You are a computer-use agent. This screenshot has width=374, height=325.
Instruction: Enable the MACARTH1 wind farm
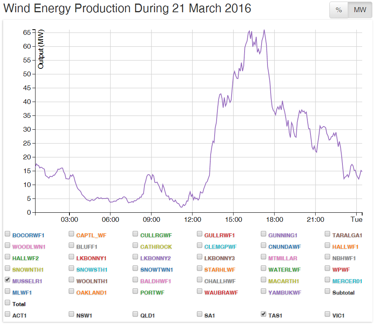[263, 280]
